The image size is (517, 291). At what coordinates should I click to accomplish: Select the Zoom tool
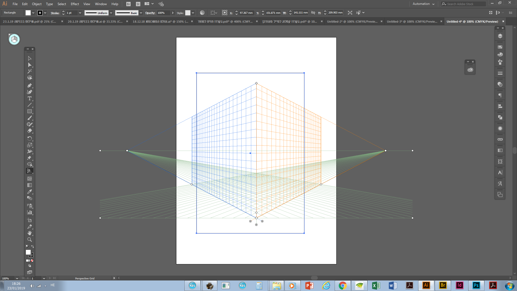pos(30,240)
